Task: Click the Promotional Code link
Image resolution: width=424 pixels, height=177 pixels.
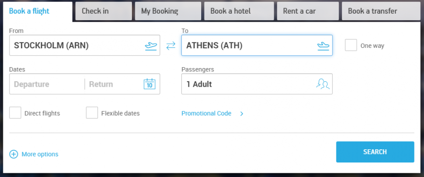Action: pyautogui.click(x=206, y=114)
